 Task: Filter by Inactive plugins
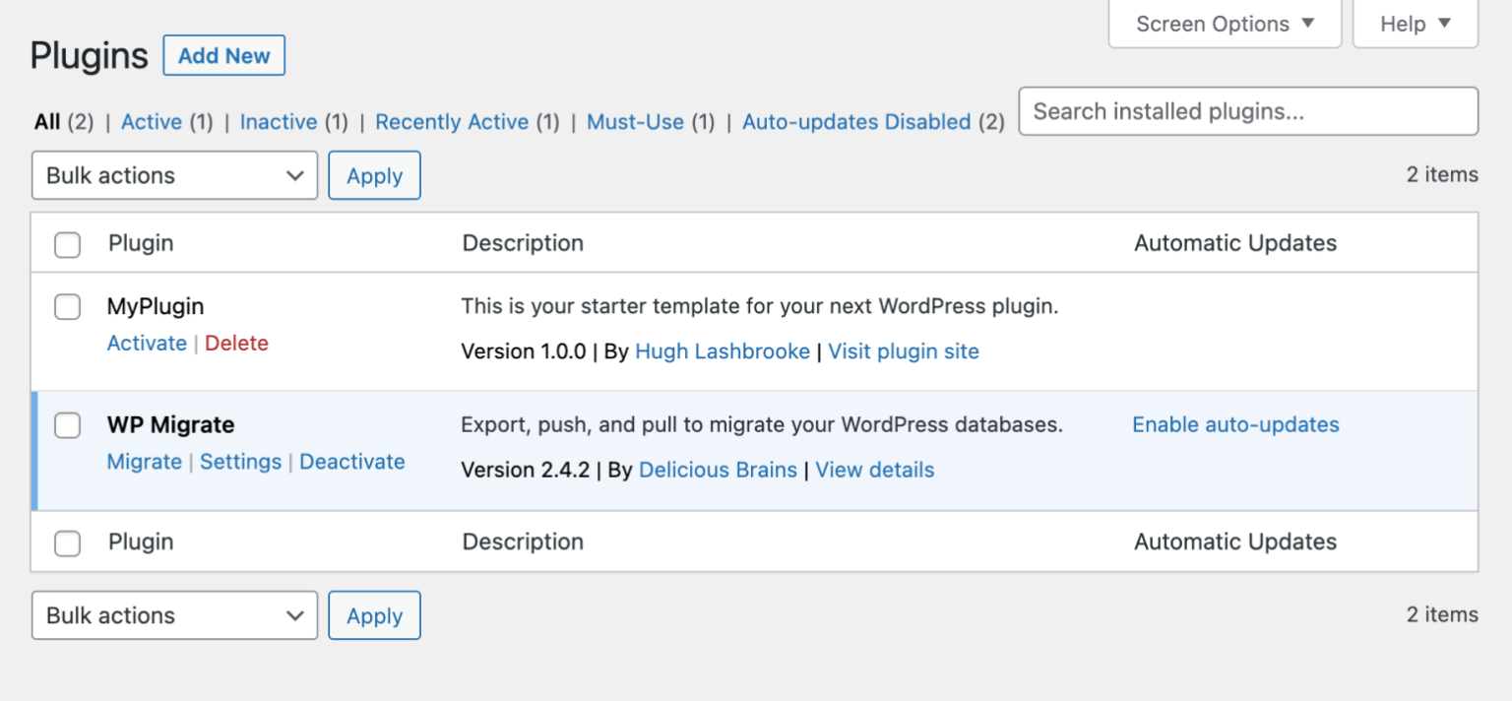click(279, 121)
